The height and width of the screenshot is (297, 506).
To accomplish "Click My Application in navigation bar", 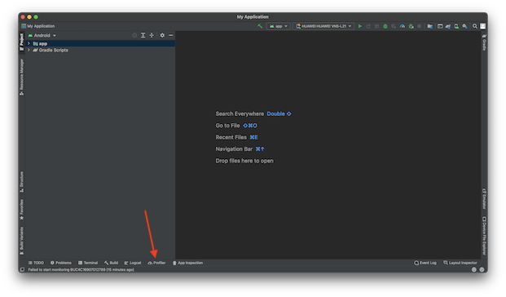I will [x=38, y=26].
